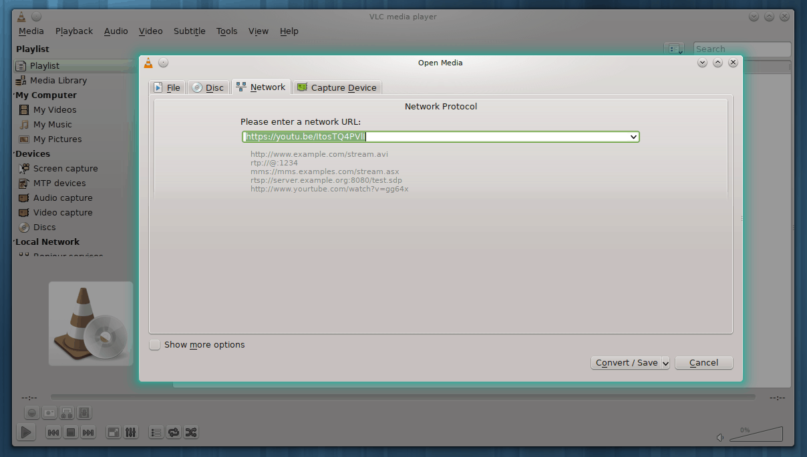This screenshot has width=807, height=457.
Task: Open the Convert / Save dropdown arrow
Action: coord(665,363)
